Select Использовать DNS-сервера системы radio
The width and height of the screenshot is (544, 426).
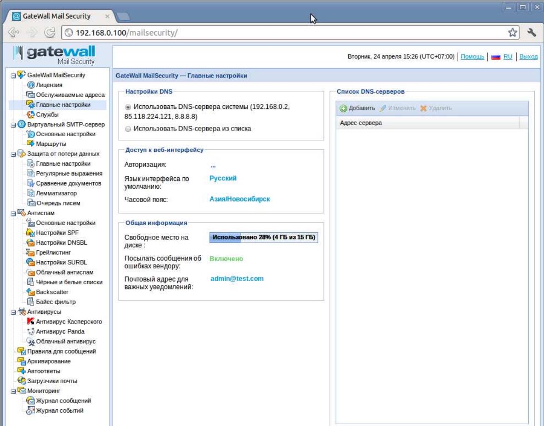(x=128, y=107)
